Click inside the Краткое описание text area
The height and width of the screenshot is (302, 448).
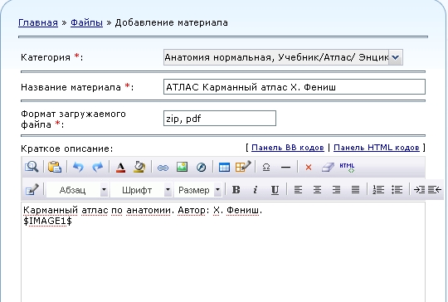pyautogui.click(x=223, y=252)
